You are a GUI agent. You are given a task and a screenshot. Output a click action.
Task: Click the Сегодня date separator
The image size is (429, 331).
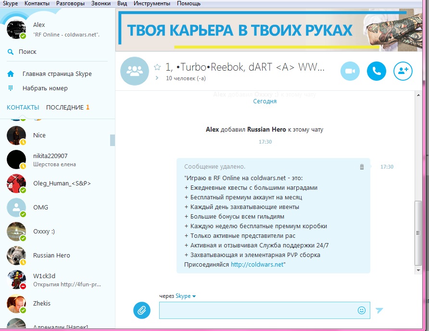pos(265,101)
